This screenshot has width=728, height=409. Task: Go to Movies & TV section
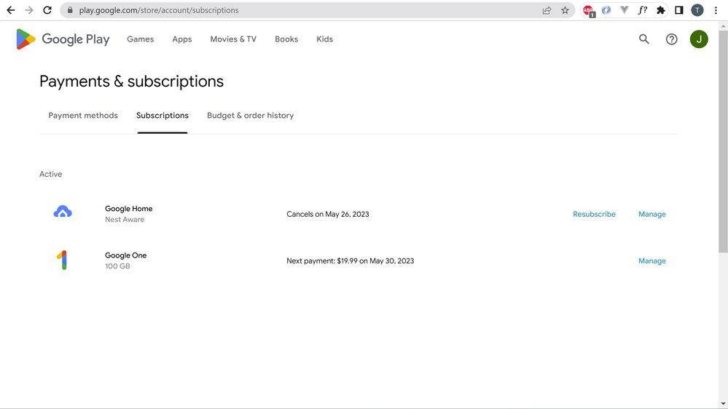click(x=233, y=39)
